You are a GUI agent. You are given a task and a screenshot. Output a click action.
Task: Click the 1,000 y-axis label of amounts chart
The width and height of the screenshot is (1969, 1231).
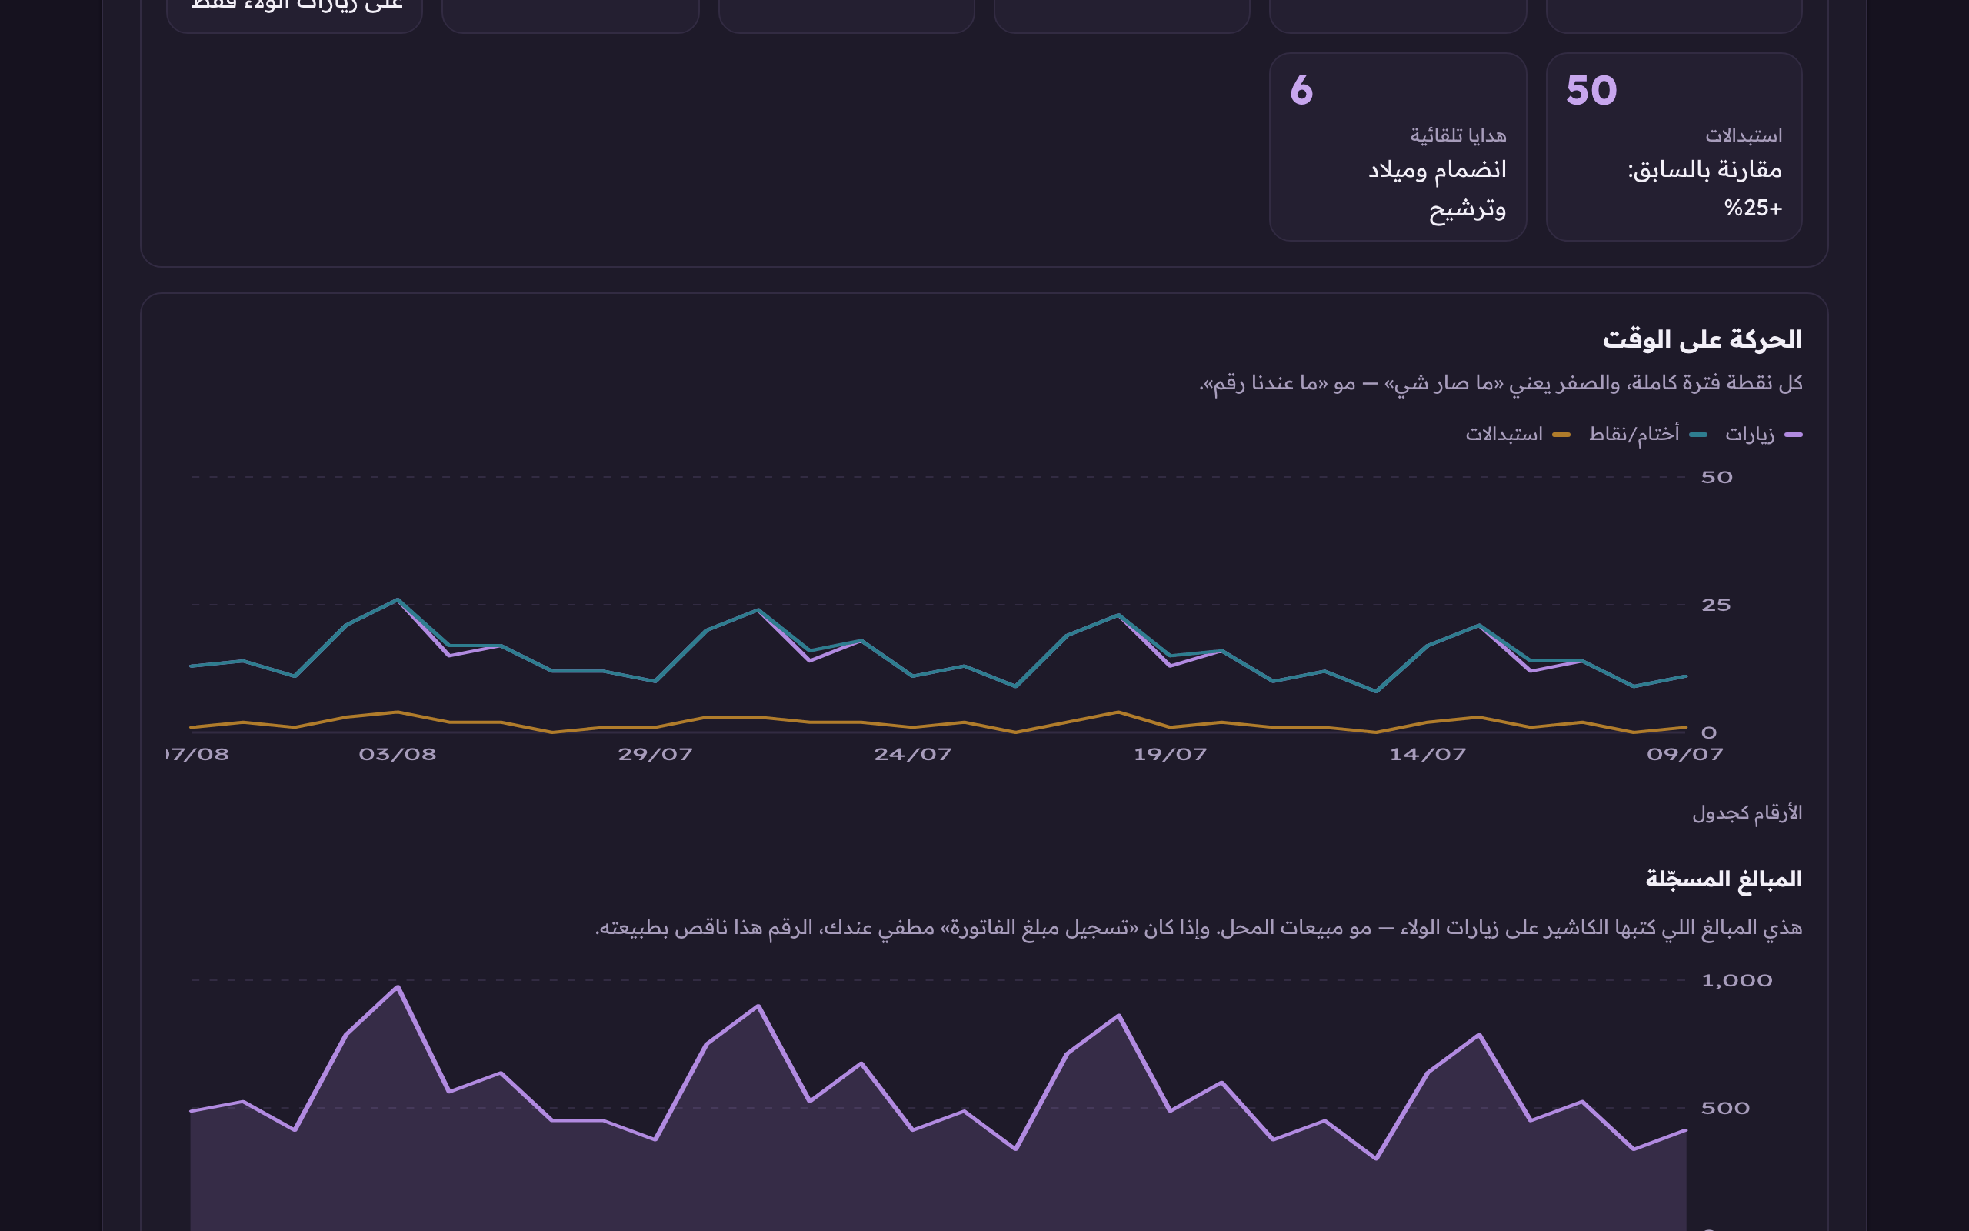(x=1736, y=980)
